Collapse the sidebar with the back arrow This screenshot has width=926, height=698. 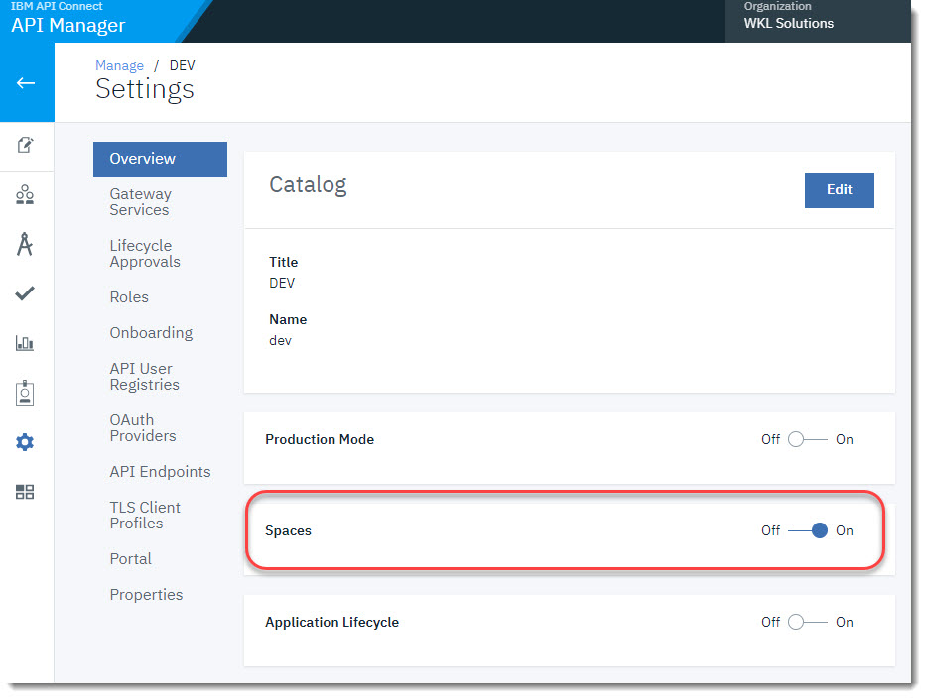(x=25, y=82)
